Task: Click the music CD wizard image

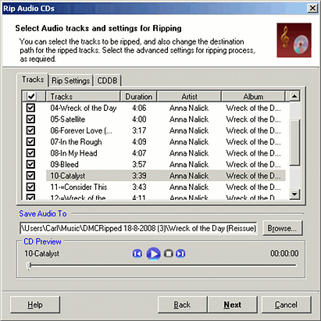Action: coord(294,40)
